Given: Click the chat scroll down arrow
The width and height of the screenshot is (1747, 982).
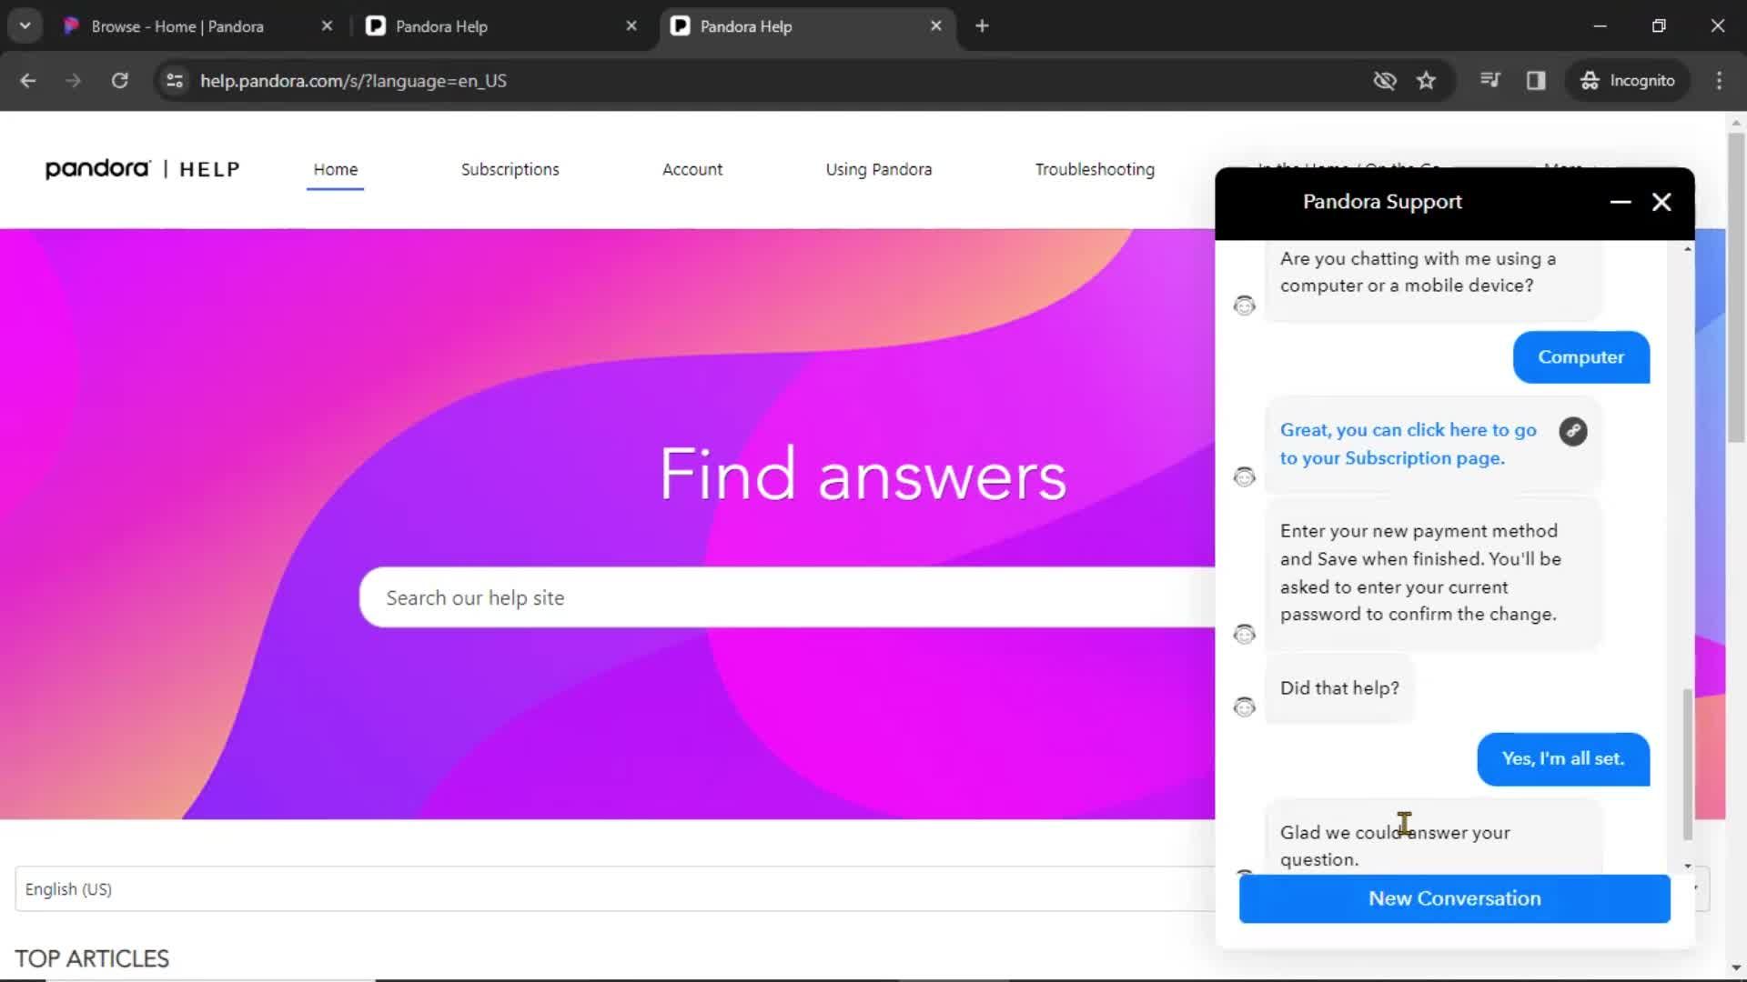Looking at the screenshot, I should 1688,866.
